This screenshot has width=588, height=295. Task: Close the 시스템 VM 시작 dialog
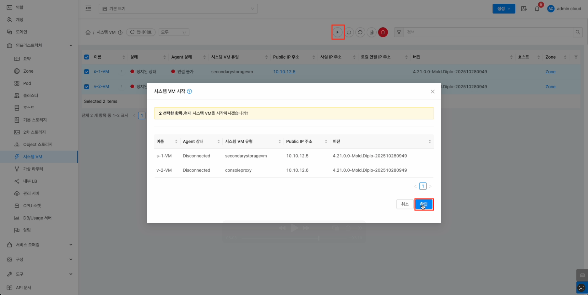tap(433, 91)
